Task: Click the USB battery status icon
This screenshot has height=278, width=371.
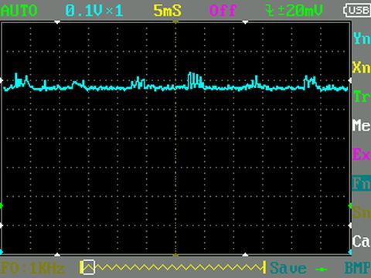Action: (357, 10)
